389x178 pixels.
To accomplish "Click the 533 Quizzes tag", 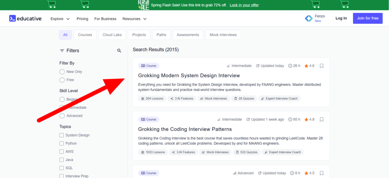I will click(x=247, y=152).
